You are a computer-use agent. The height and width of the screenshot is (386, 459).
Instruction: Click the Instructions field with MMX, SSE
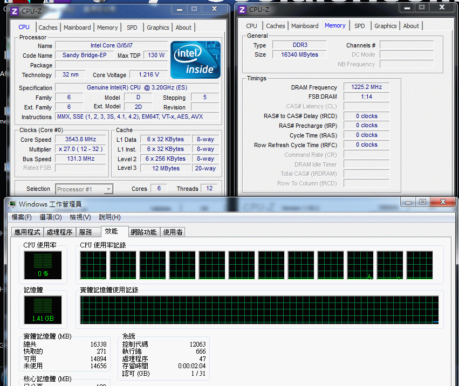click(x=137, y=116)
